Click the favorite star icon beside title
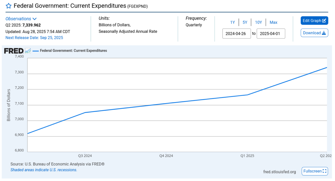Viewport: 335px width, 181px height. (x=9, y=6)
